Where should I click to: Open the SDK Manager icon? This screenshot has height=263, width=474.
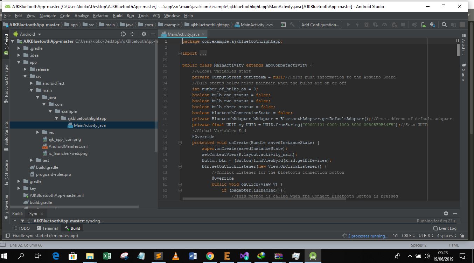coord(432,25)
